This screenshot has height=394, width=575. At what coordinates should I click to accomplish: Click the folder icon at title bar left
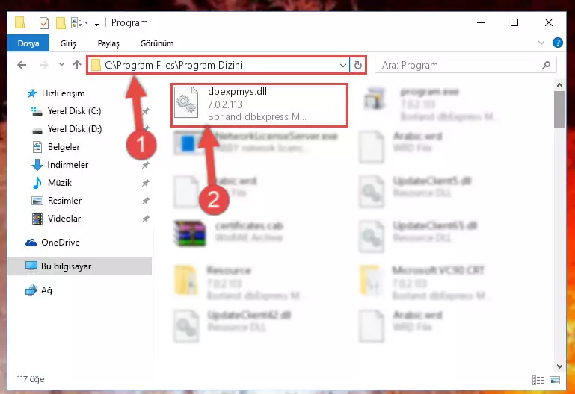click(x=20, y=22)
